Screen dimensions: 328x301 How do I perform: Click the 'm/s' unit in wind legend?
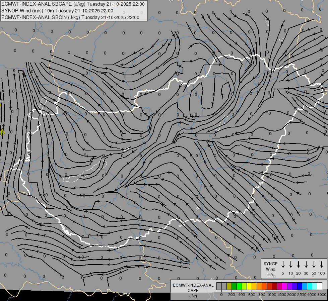pyautogui.click(x=270, y=275)
